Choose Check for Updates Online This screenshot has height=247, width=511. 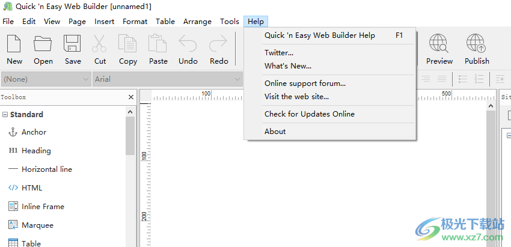(330, 114)
